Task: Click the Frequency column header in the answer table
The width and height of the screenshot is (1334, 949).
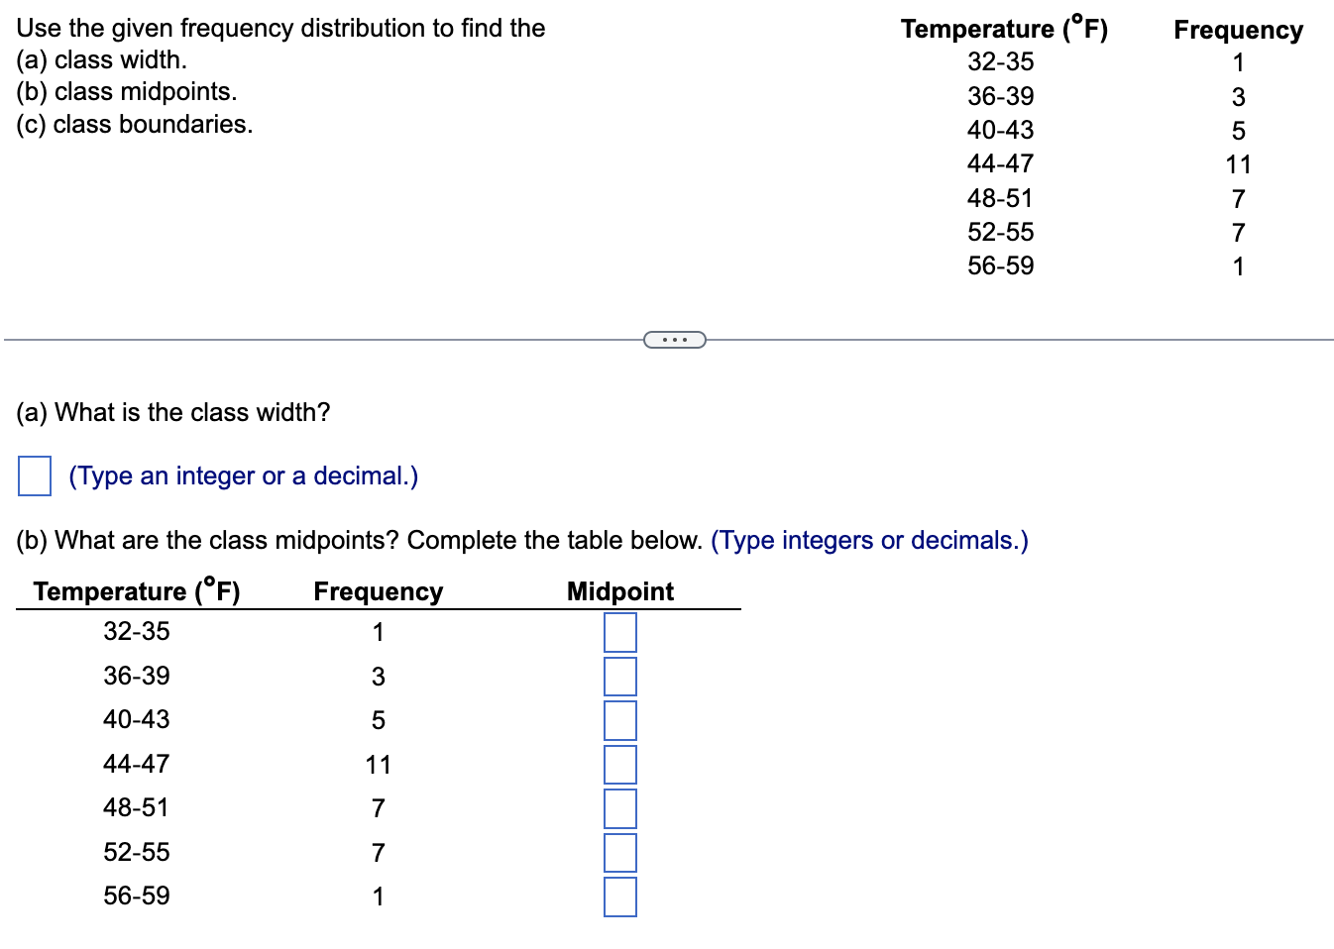Action: click(378, 590)
